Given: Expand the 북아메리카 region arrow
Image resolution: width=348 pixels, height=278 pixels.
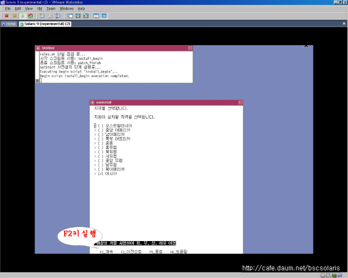Looking at the screenshot, I should (95, 169).
